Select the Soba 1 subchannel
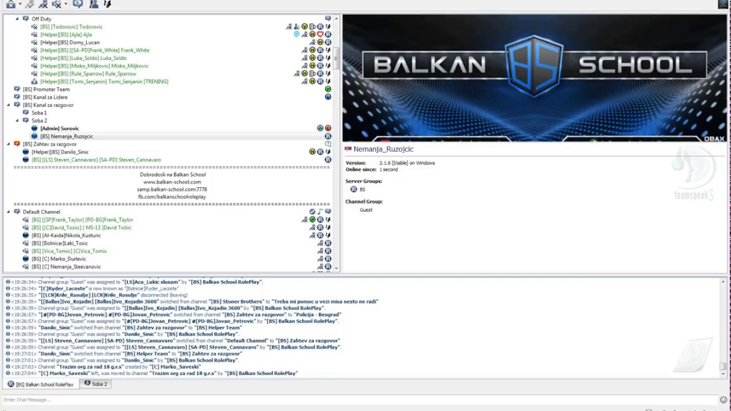The width and height of the screenshot is (731, 411). (39, 113)
